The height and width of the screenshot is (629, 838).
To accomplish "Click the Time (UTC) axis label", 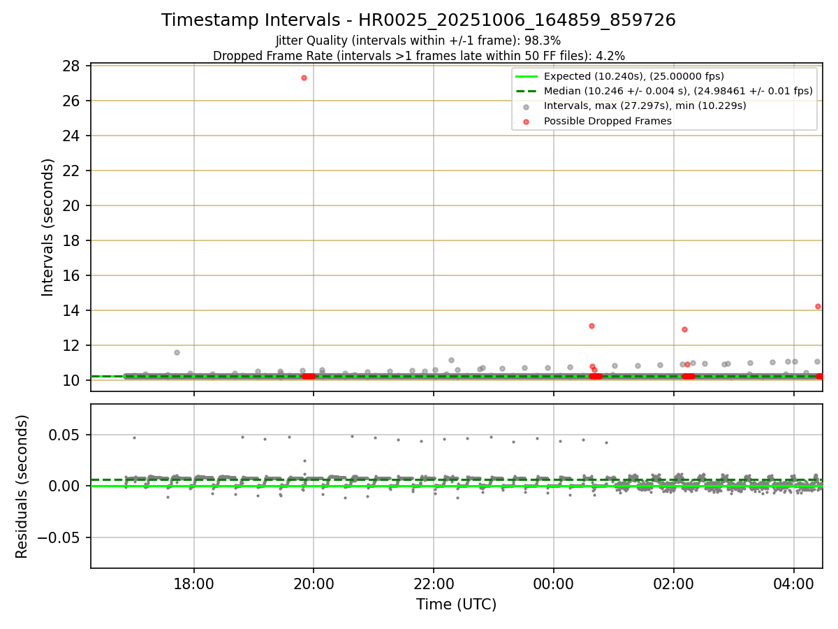I will coord(456,605).
